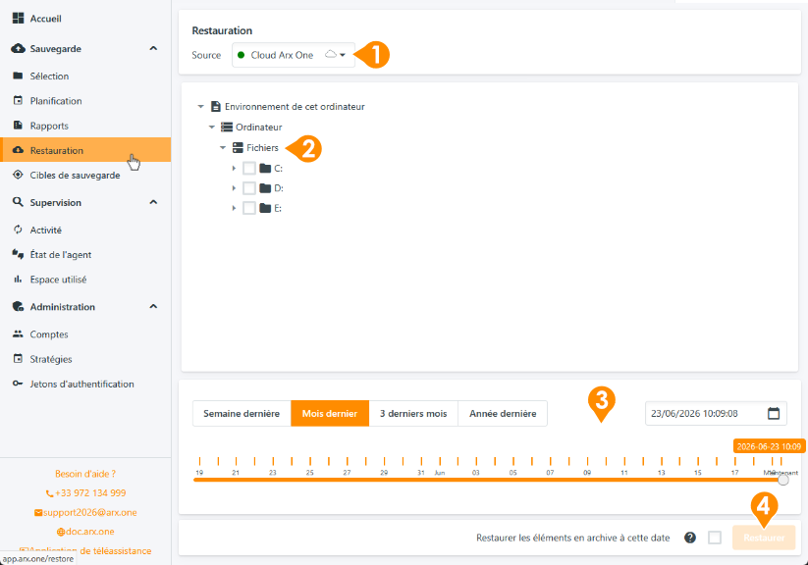Click the timeline tick above 25

(x=310, y=461)
